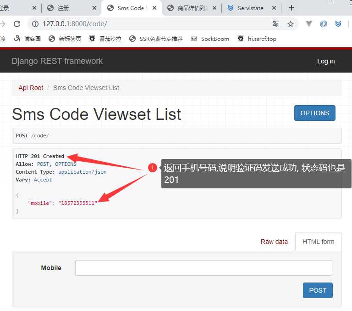
Task: Click the mobile number "18572355511" value
Action: 77,203
